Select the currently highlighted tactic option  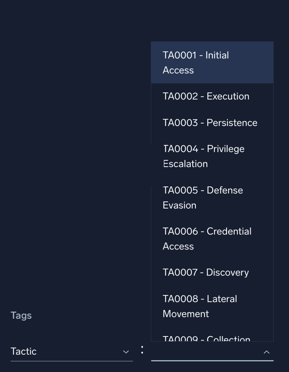click(212, 62)
